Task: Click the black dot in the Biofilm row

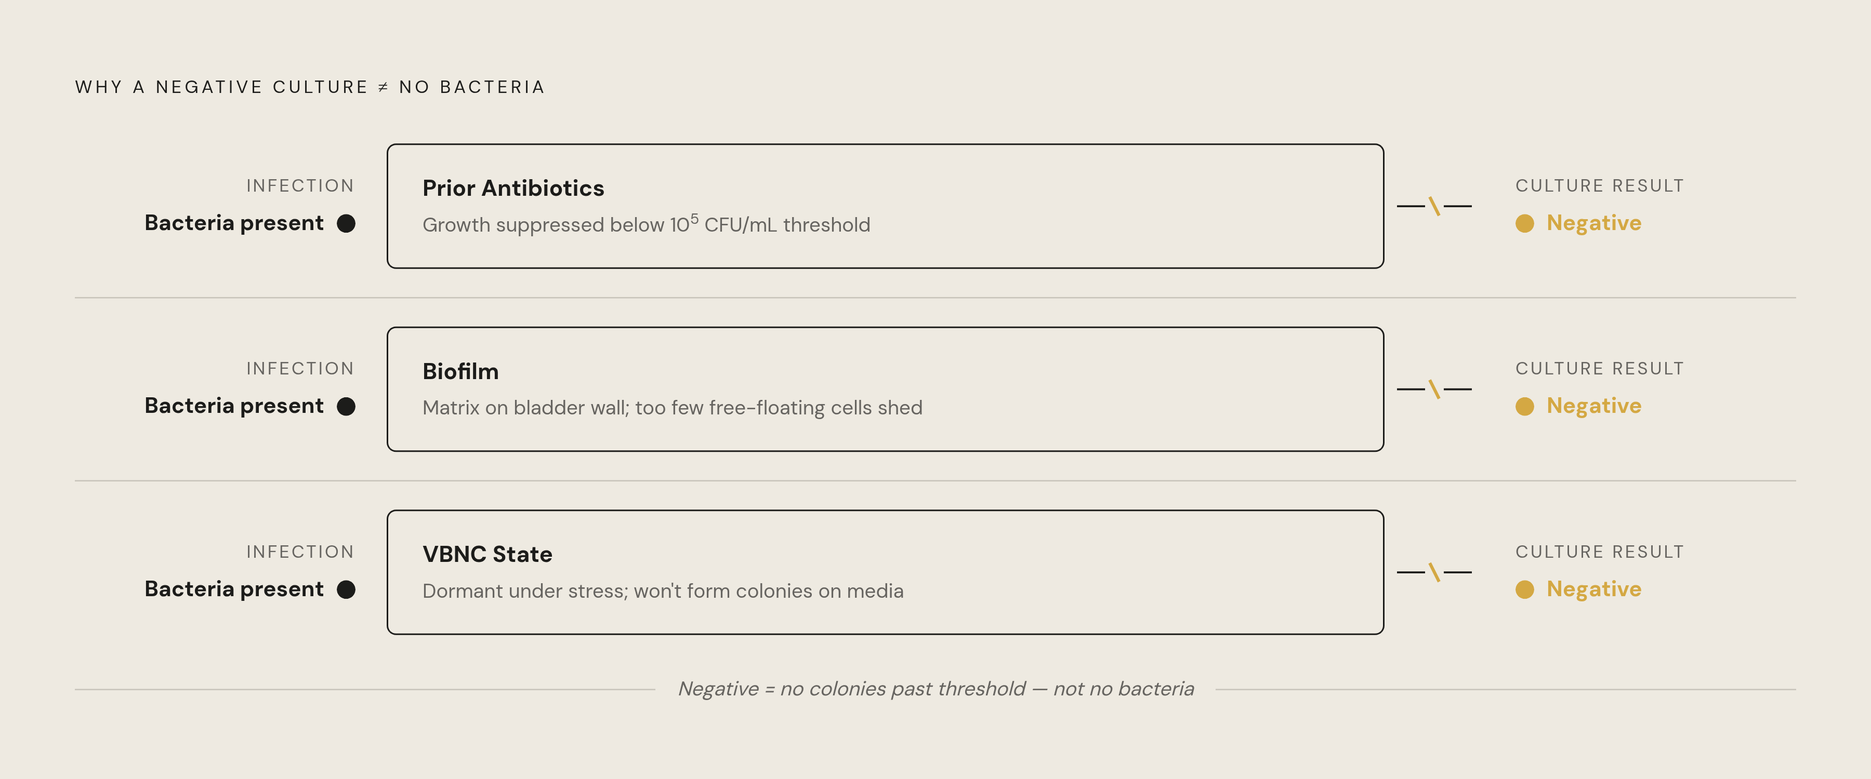Action: 347,406
